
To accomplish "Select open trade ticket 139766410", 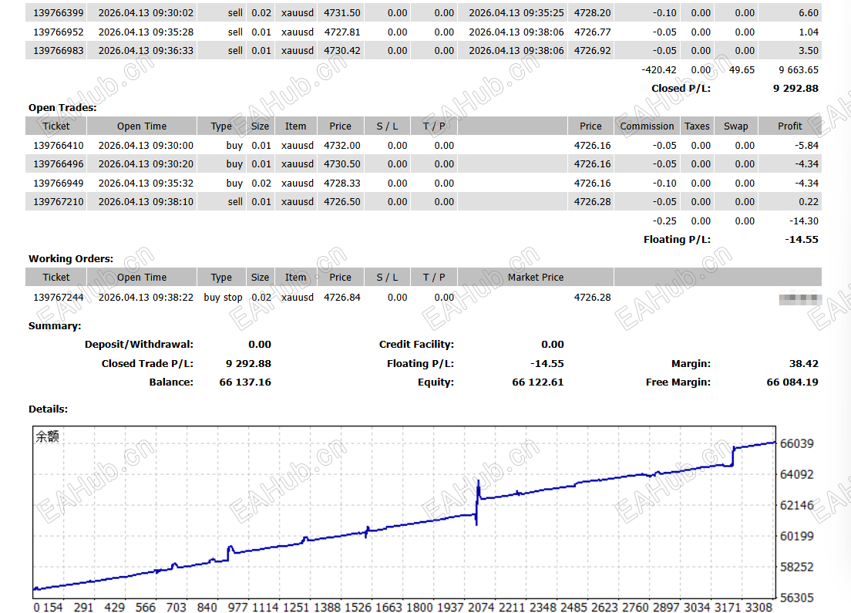I will coord(59,146).
